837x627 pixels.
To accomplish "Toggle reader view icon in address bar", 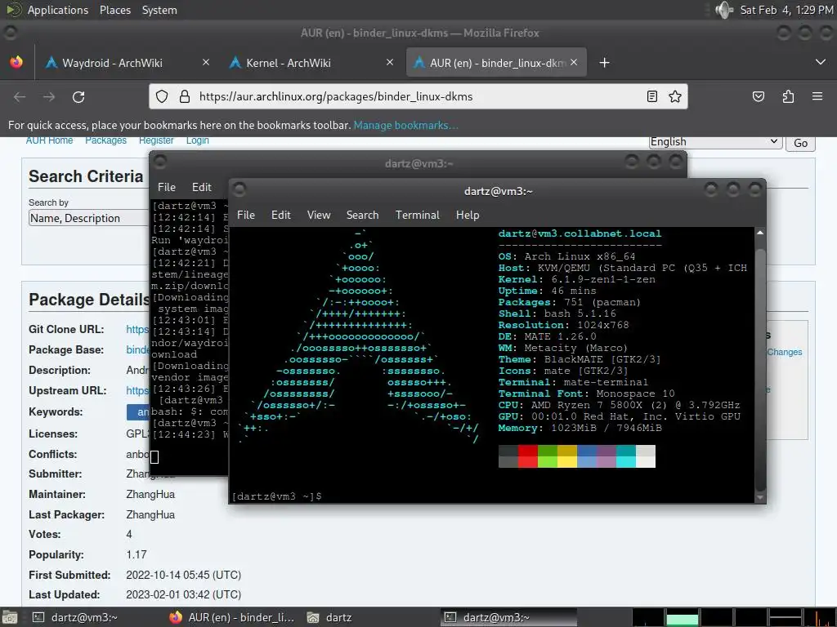I will click(651, 96).
